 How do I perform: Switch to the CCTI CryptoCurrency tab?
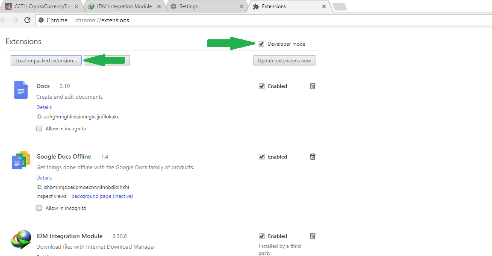pyautogui.click(x=41, y=6)
